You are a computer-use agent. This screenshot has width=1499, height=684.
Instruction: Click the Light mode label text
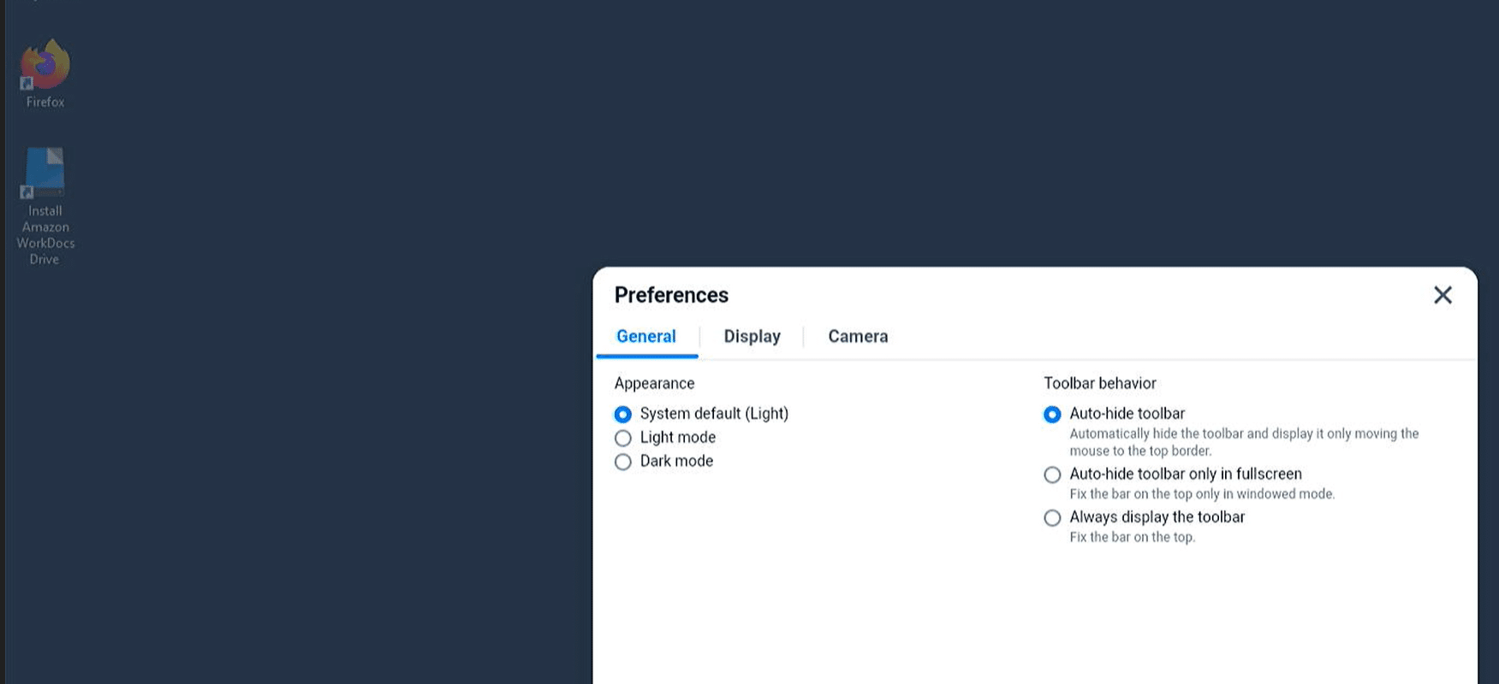click(678, 438)
